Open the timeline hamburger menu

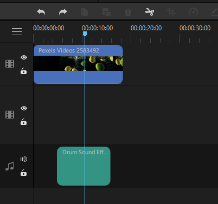[17, 32]
